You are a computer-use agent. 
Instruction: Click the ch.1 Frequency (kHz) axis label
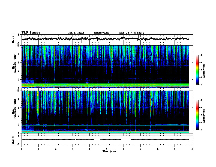(14, 63)
